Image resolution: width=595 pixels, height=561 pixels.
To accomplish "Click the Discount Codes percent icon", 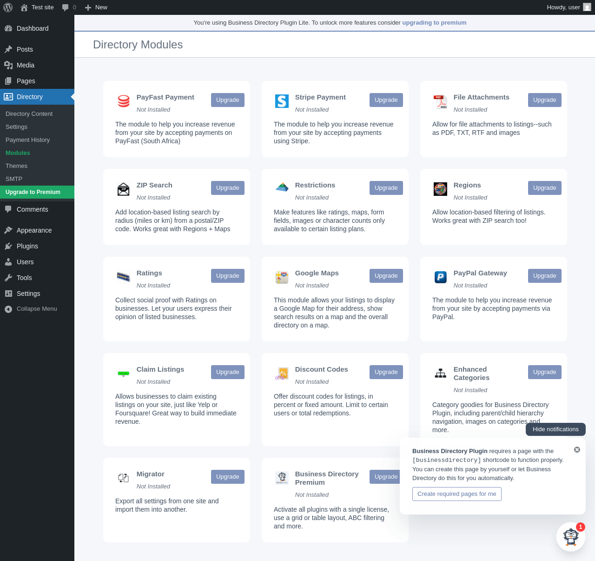I will click(x=282, y=373).
